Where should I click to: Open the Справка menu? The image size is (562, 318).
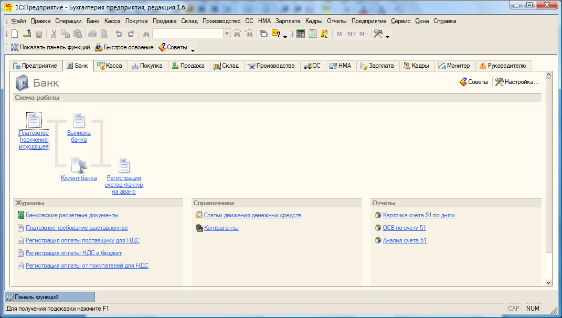445,21
